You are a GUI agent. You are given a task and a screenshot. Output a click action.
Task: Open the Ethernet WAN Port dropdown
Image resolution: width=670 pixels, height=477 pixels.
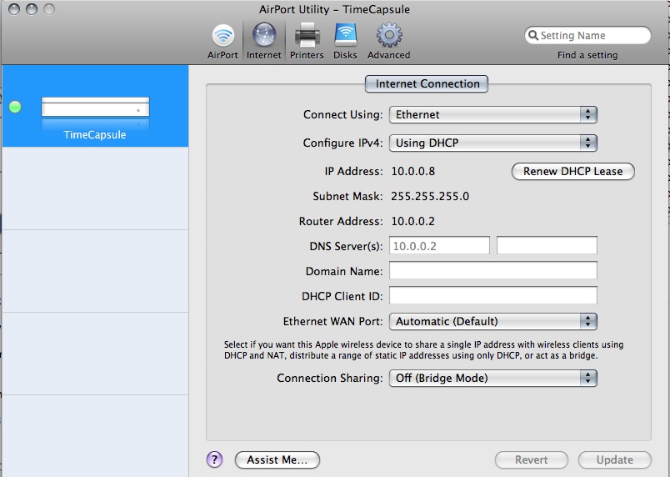(x=493, y=321)
